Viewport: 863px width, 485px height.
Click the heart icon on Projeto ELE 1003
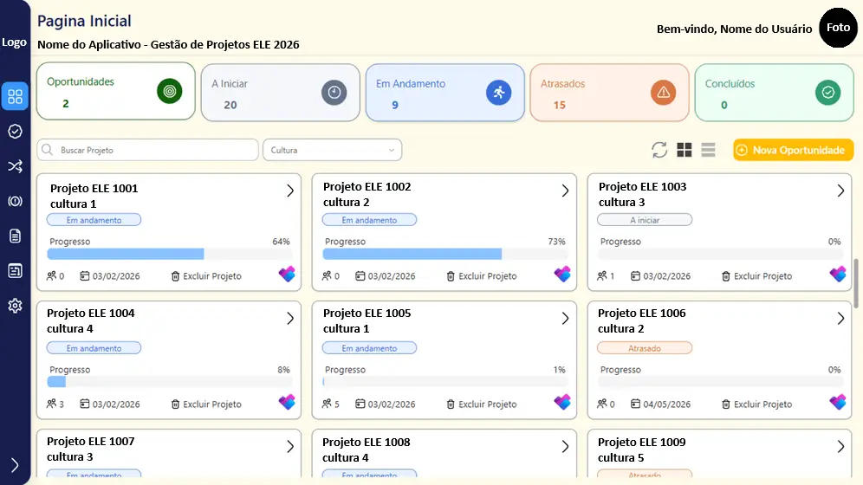coord(838,274)
